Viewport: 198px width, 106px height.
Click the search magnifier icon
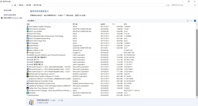[195, 5]
